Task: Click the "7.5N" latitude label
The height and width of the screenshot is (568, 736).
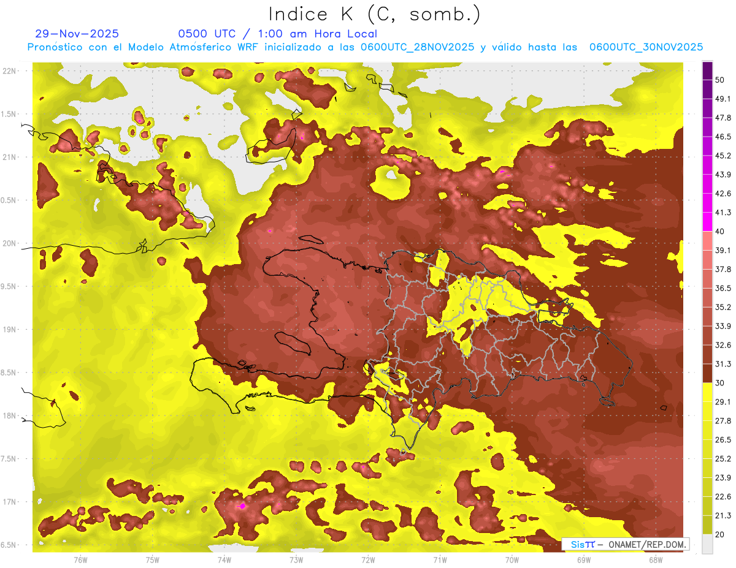Action: point(9,459)
